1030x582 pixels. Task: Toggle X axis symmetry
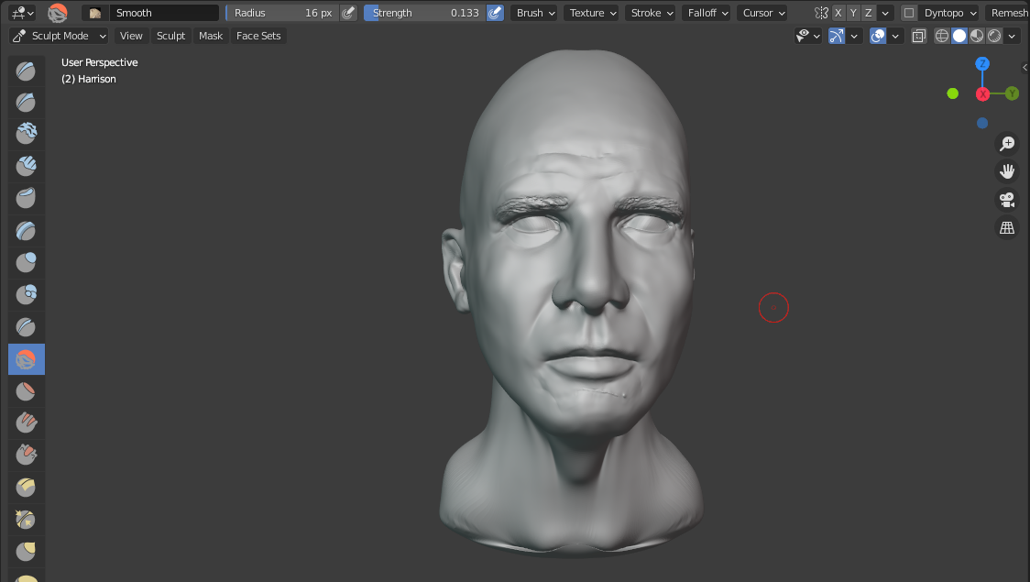(838, 13)
